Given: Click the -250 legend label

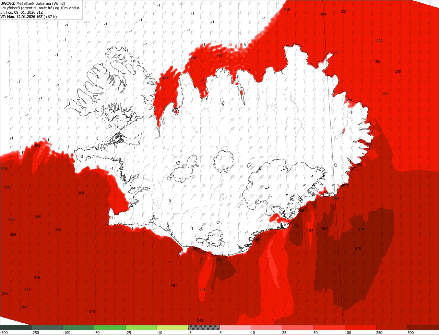Looking at the screenshot, I should click(35, 333).
